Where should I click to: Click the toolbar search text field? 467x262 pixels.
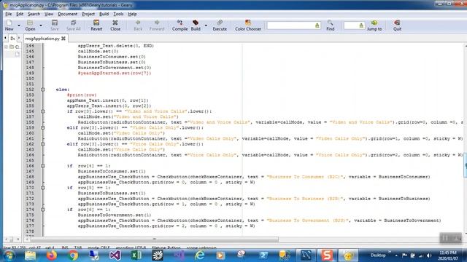click(x=290, y=25)
